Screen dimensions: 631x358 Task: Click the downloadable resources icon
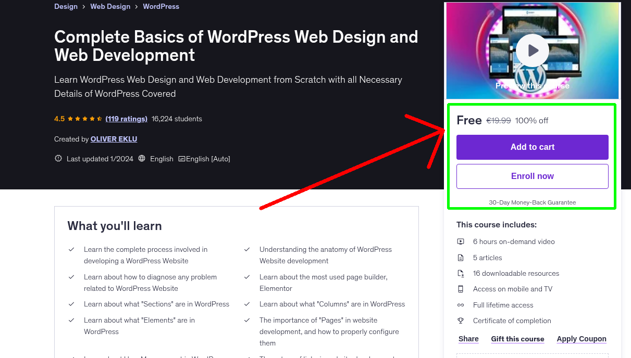pyautogui.click(x=461, y=273)
